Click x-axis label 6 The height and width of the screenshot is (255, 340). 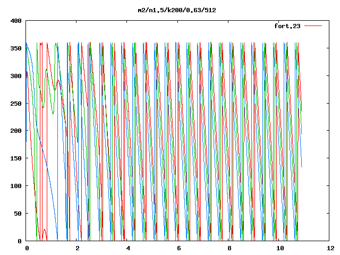pyautogui.click(x=179, y=248)
